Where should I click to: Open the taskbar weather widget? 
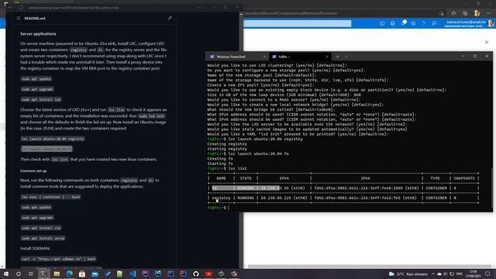[408, 274]
